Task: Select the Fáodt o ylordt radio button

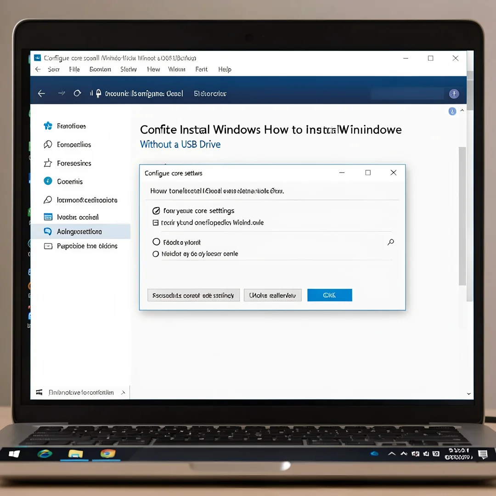Action: click(156, 242)
